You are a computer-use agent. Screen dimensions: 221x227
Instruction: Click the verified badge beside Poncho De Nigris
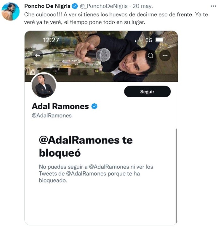(75, 6)
